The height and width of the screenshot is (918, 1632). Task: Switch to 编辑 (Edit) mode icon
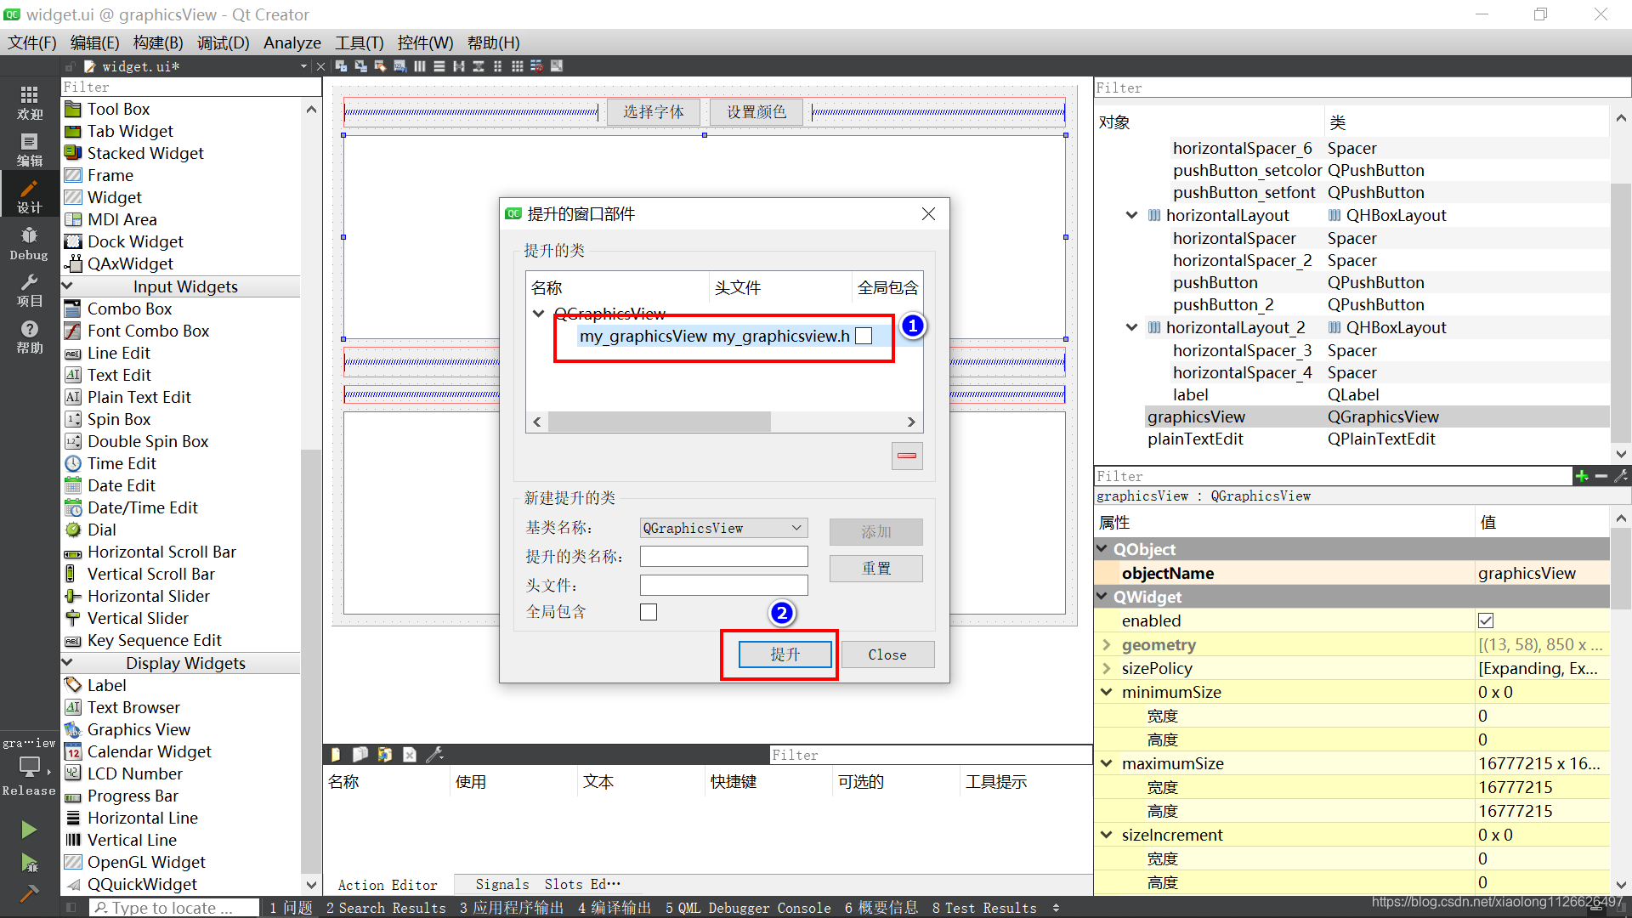pos(29,150)
